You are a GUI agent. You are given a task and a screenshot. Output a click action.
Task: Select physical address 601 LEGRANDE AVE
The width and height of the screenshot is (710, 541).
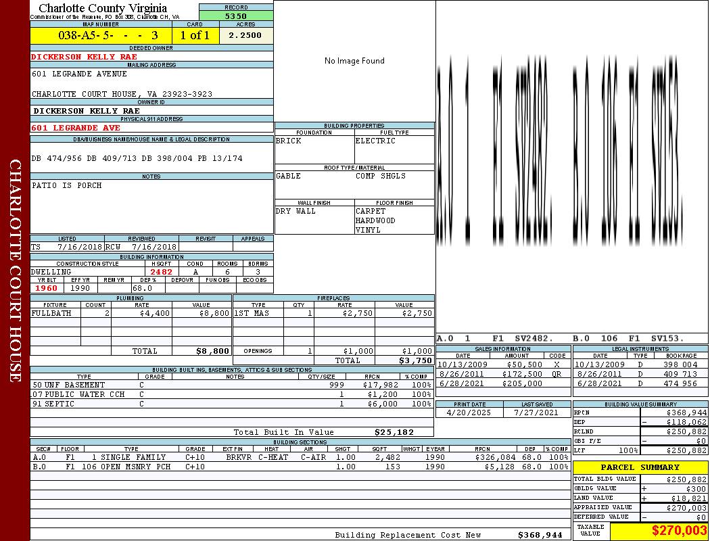[x=76, y=128]
